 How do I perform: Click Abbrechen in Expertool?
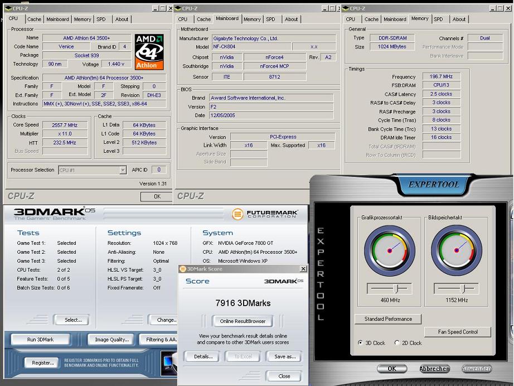434,369
